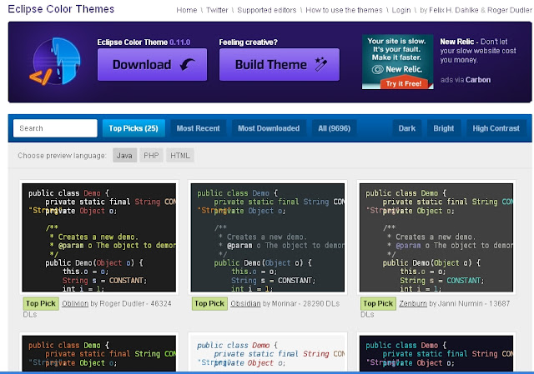Click the New Relic ad banner image
Viewport: 534px width, 374px height.
pos(397,62)
